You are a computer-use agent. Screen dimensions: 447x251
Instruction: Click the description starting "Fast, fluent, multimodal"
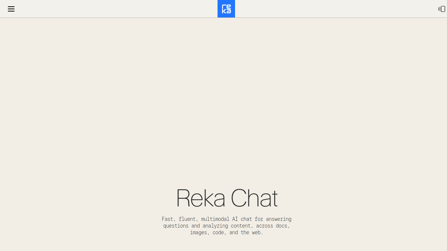(x=226, y=226)
